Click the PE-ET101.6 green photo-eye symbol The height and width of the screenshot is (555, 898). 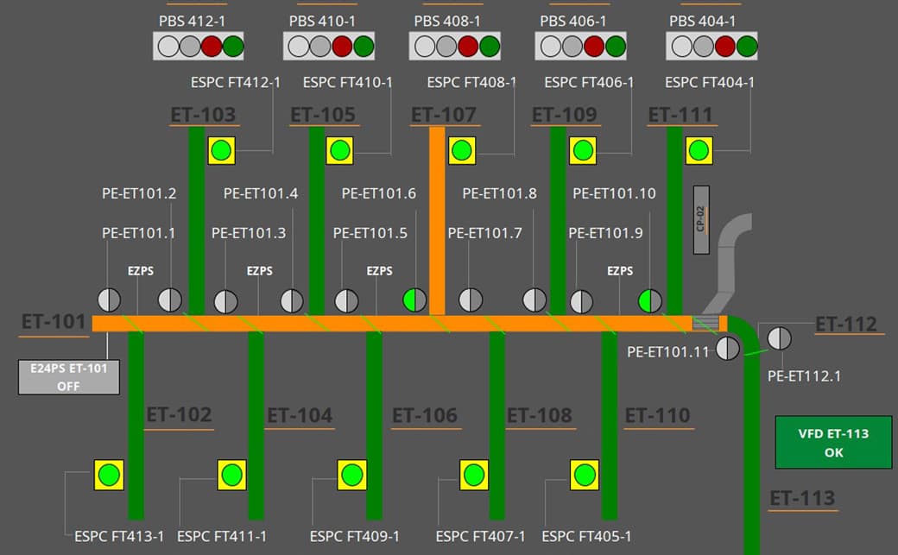click(x=414, y=300)
